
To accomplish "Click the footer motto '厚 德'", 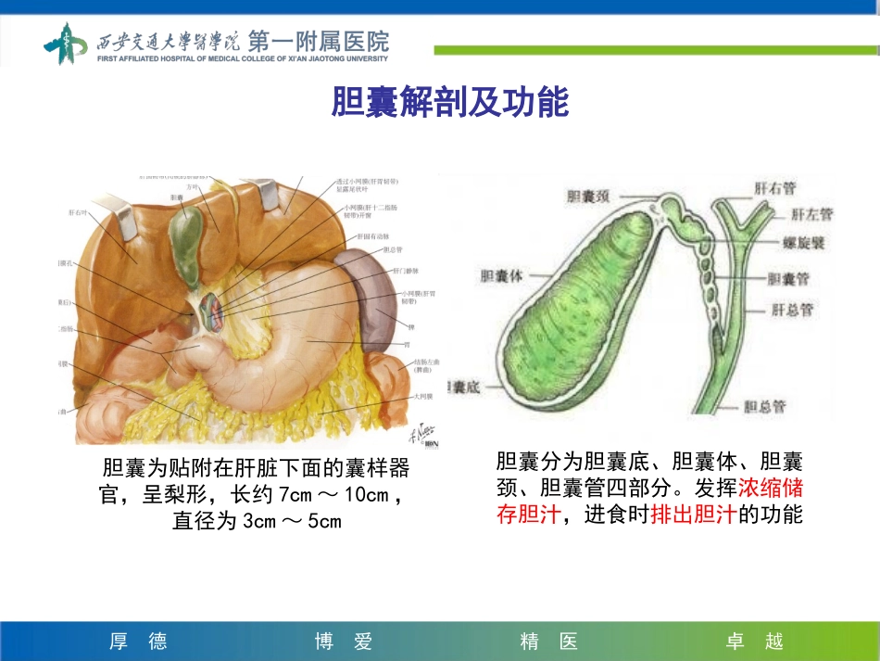I will pos(138,641).
